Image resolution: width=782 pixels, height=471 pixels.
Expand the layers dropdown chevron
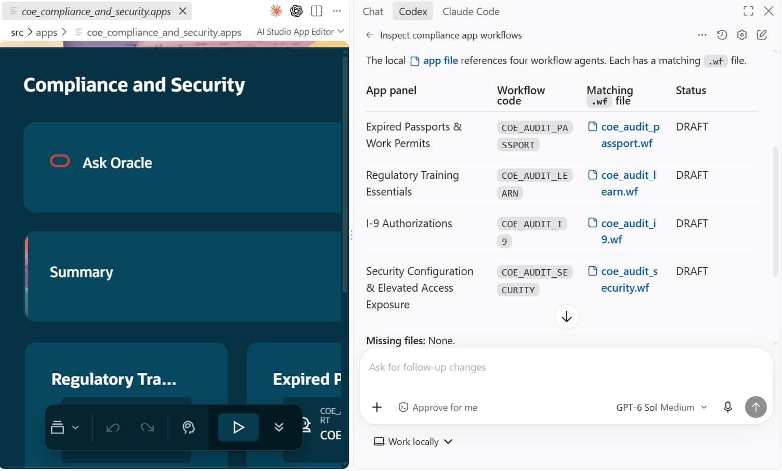[x=75, y=427]
